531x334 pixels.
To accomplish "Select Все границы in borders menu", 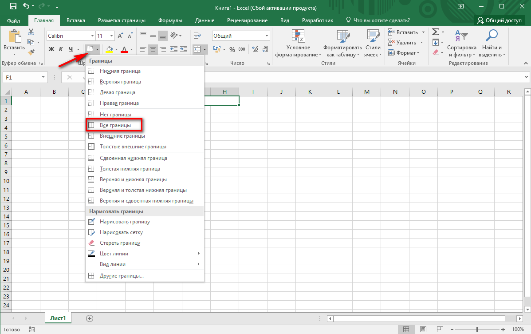I will tap(145, 125).
